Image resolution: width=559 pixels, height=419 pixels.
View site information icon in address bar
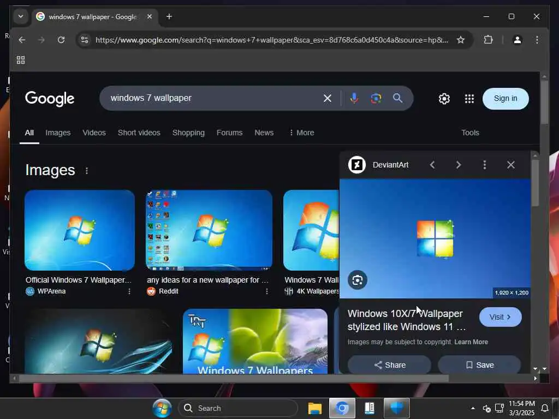point(85,40)
